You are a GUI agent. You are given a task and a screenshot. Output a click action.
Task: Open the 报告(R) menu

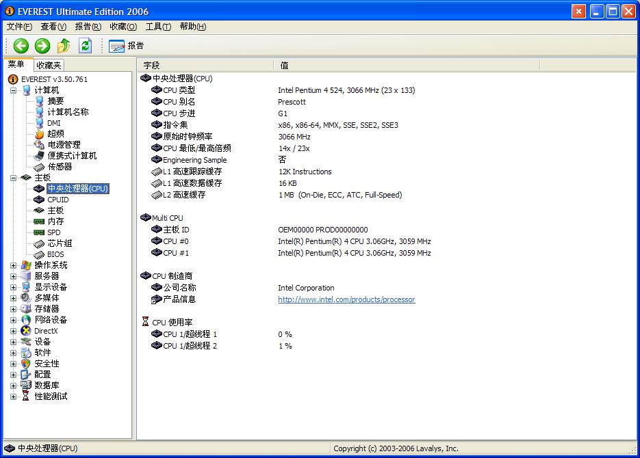point(88,27)
